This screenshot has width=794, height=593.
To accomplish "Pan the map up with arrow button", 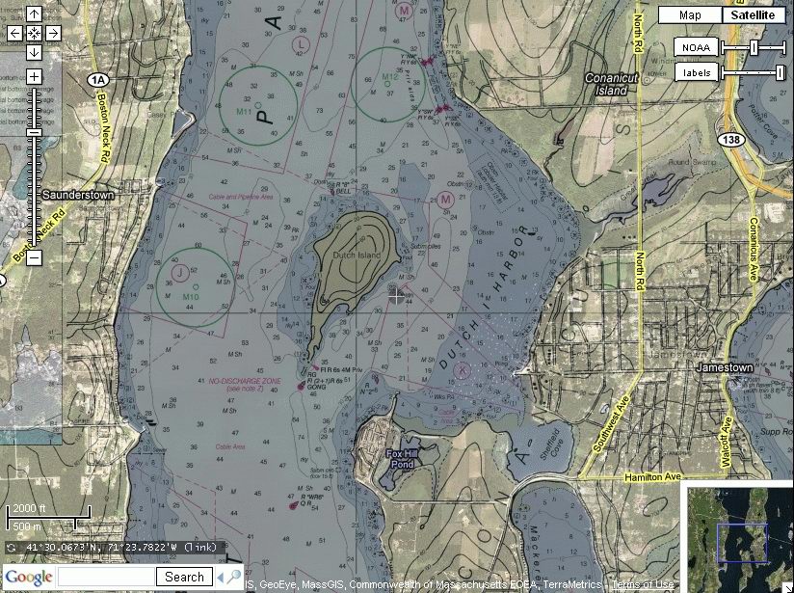I will (x=34, y=14).
